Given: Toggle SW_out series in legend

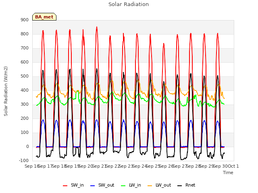Looking at the screenshot, I should (102, 185).
